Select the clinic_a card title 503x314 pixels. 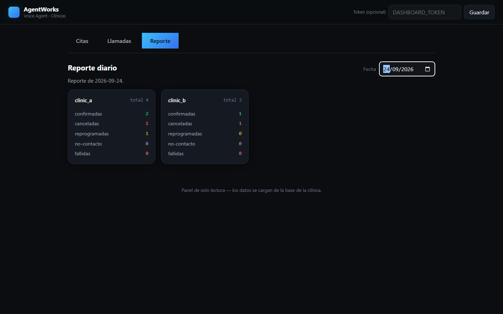click(83, 100)
